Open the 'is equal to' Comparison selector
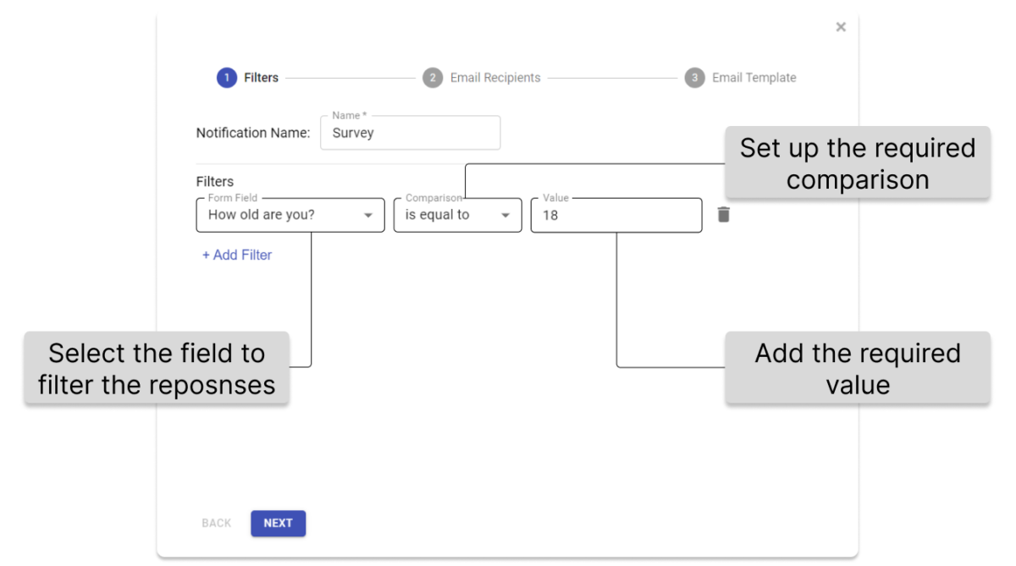Image resolution: width=1016 pixels, height=566 pixels. click(x=457, y=215)
